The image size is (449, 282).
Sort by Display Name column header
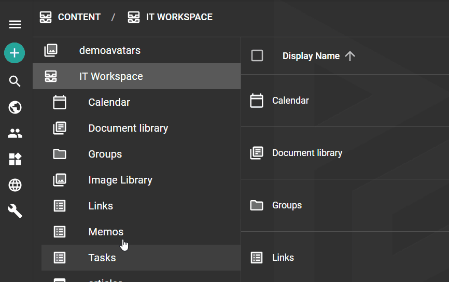click(311, 56)
